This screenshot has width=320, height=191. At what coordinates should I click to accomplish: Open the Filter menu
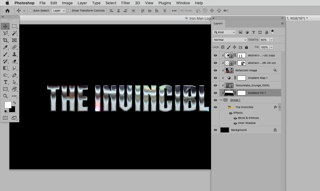pyautogui.click(x=126, y=3)
